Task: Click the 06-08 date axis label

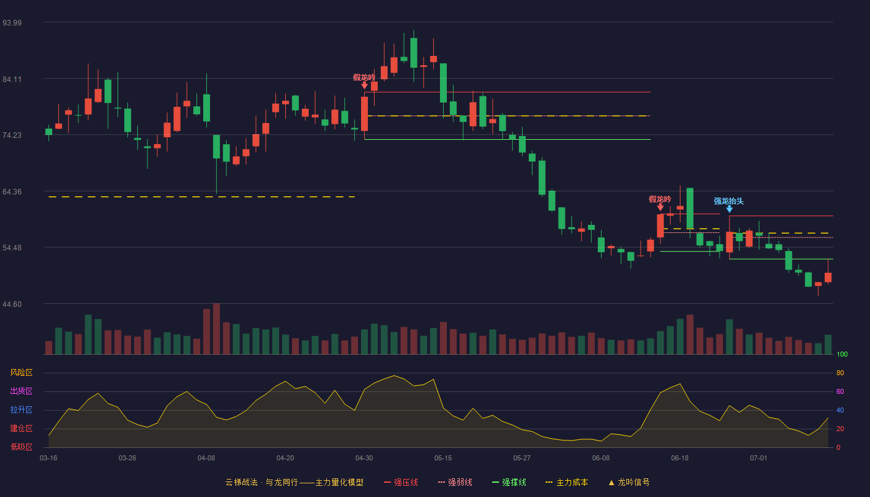Action: [601, 458]
